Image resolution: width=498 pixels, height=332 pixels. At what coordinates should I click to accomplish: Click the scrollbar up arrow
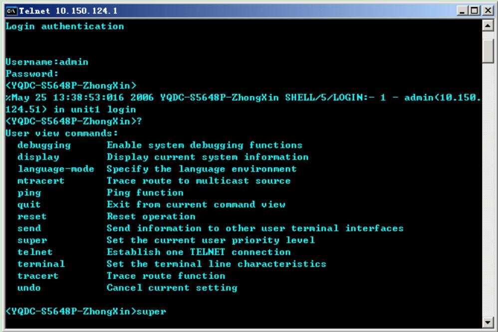488,25
